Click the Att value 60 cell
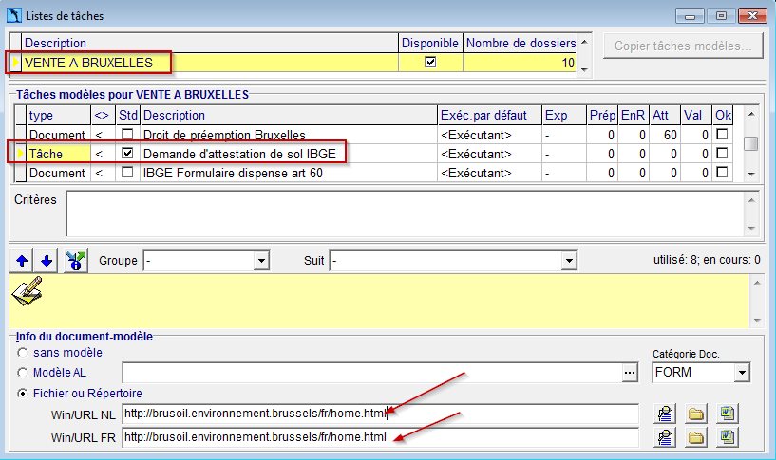Screen dimensions: 776x460 pos(664,135)
